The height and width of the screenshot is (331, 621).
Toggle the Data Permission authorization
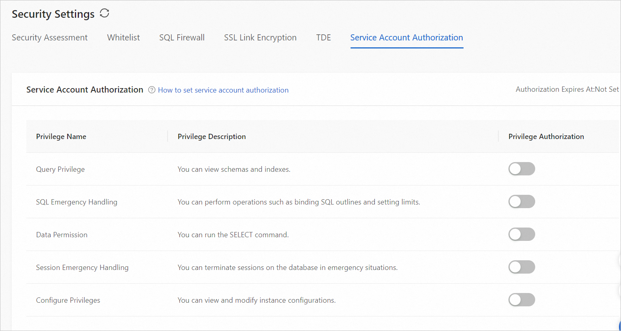click(521, 234)
